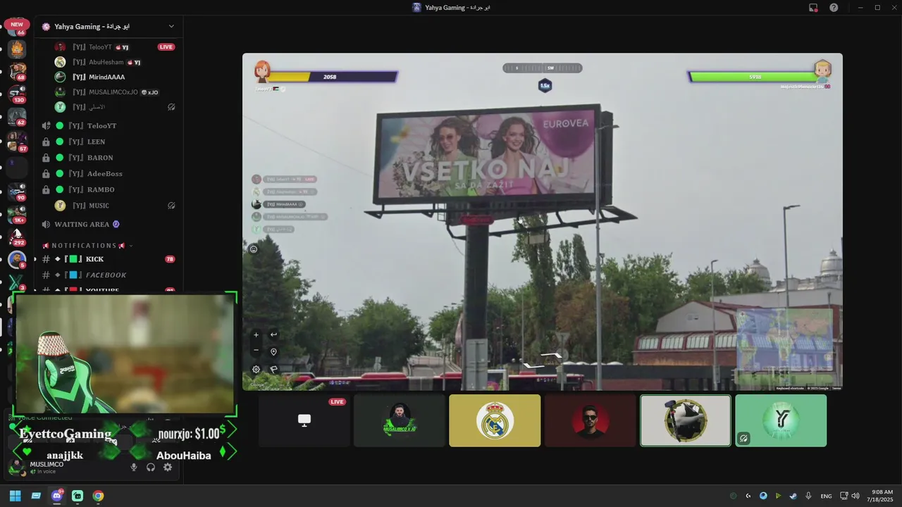Open User Settings gear in the user panel

(168, 468)
